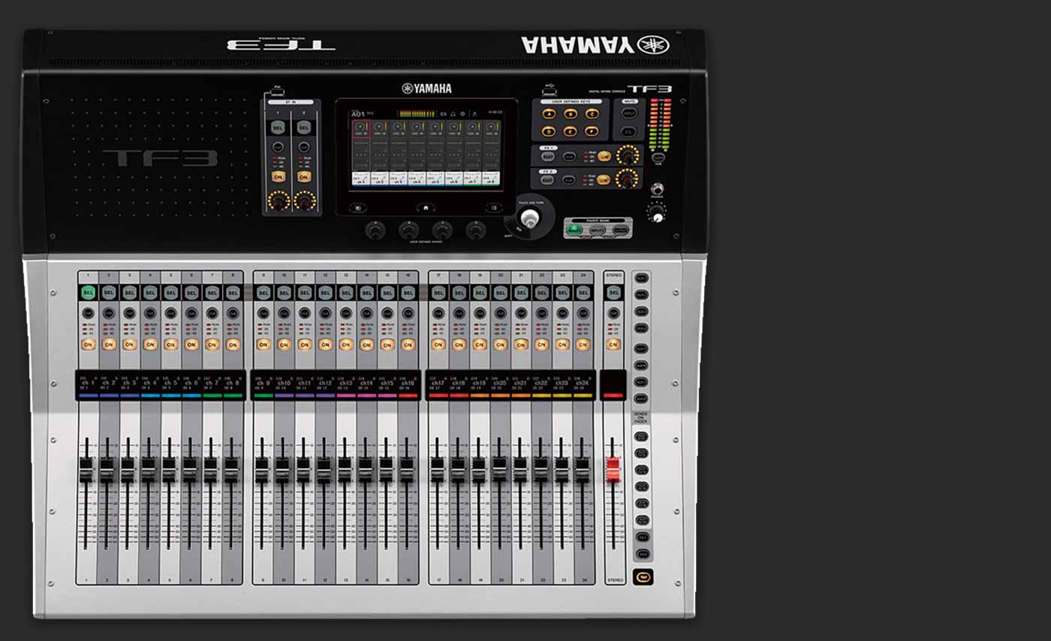Click the ch18 name display above the faders

(458, 384)
